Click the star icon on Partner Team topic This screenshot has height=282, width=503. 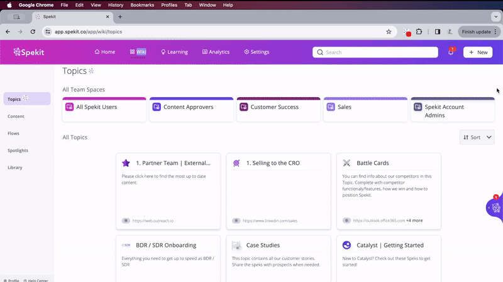tap(126, 163)
